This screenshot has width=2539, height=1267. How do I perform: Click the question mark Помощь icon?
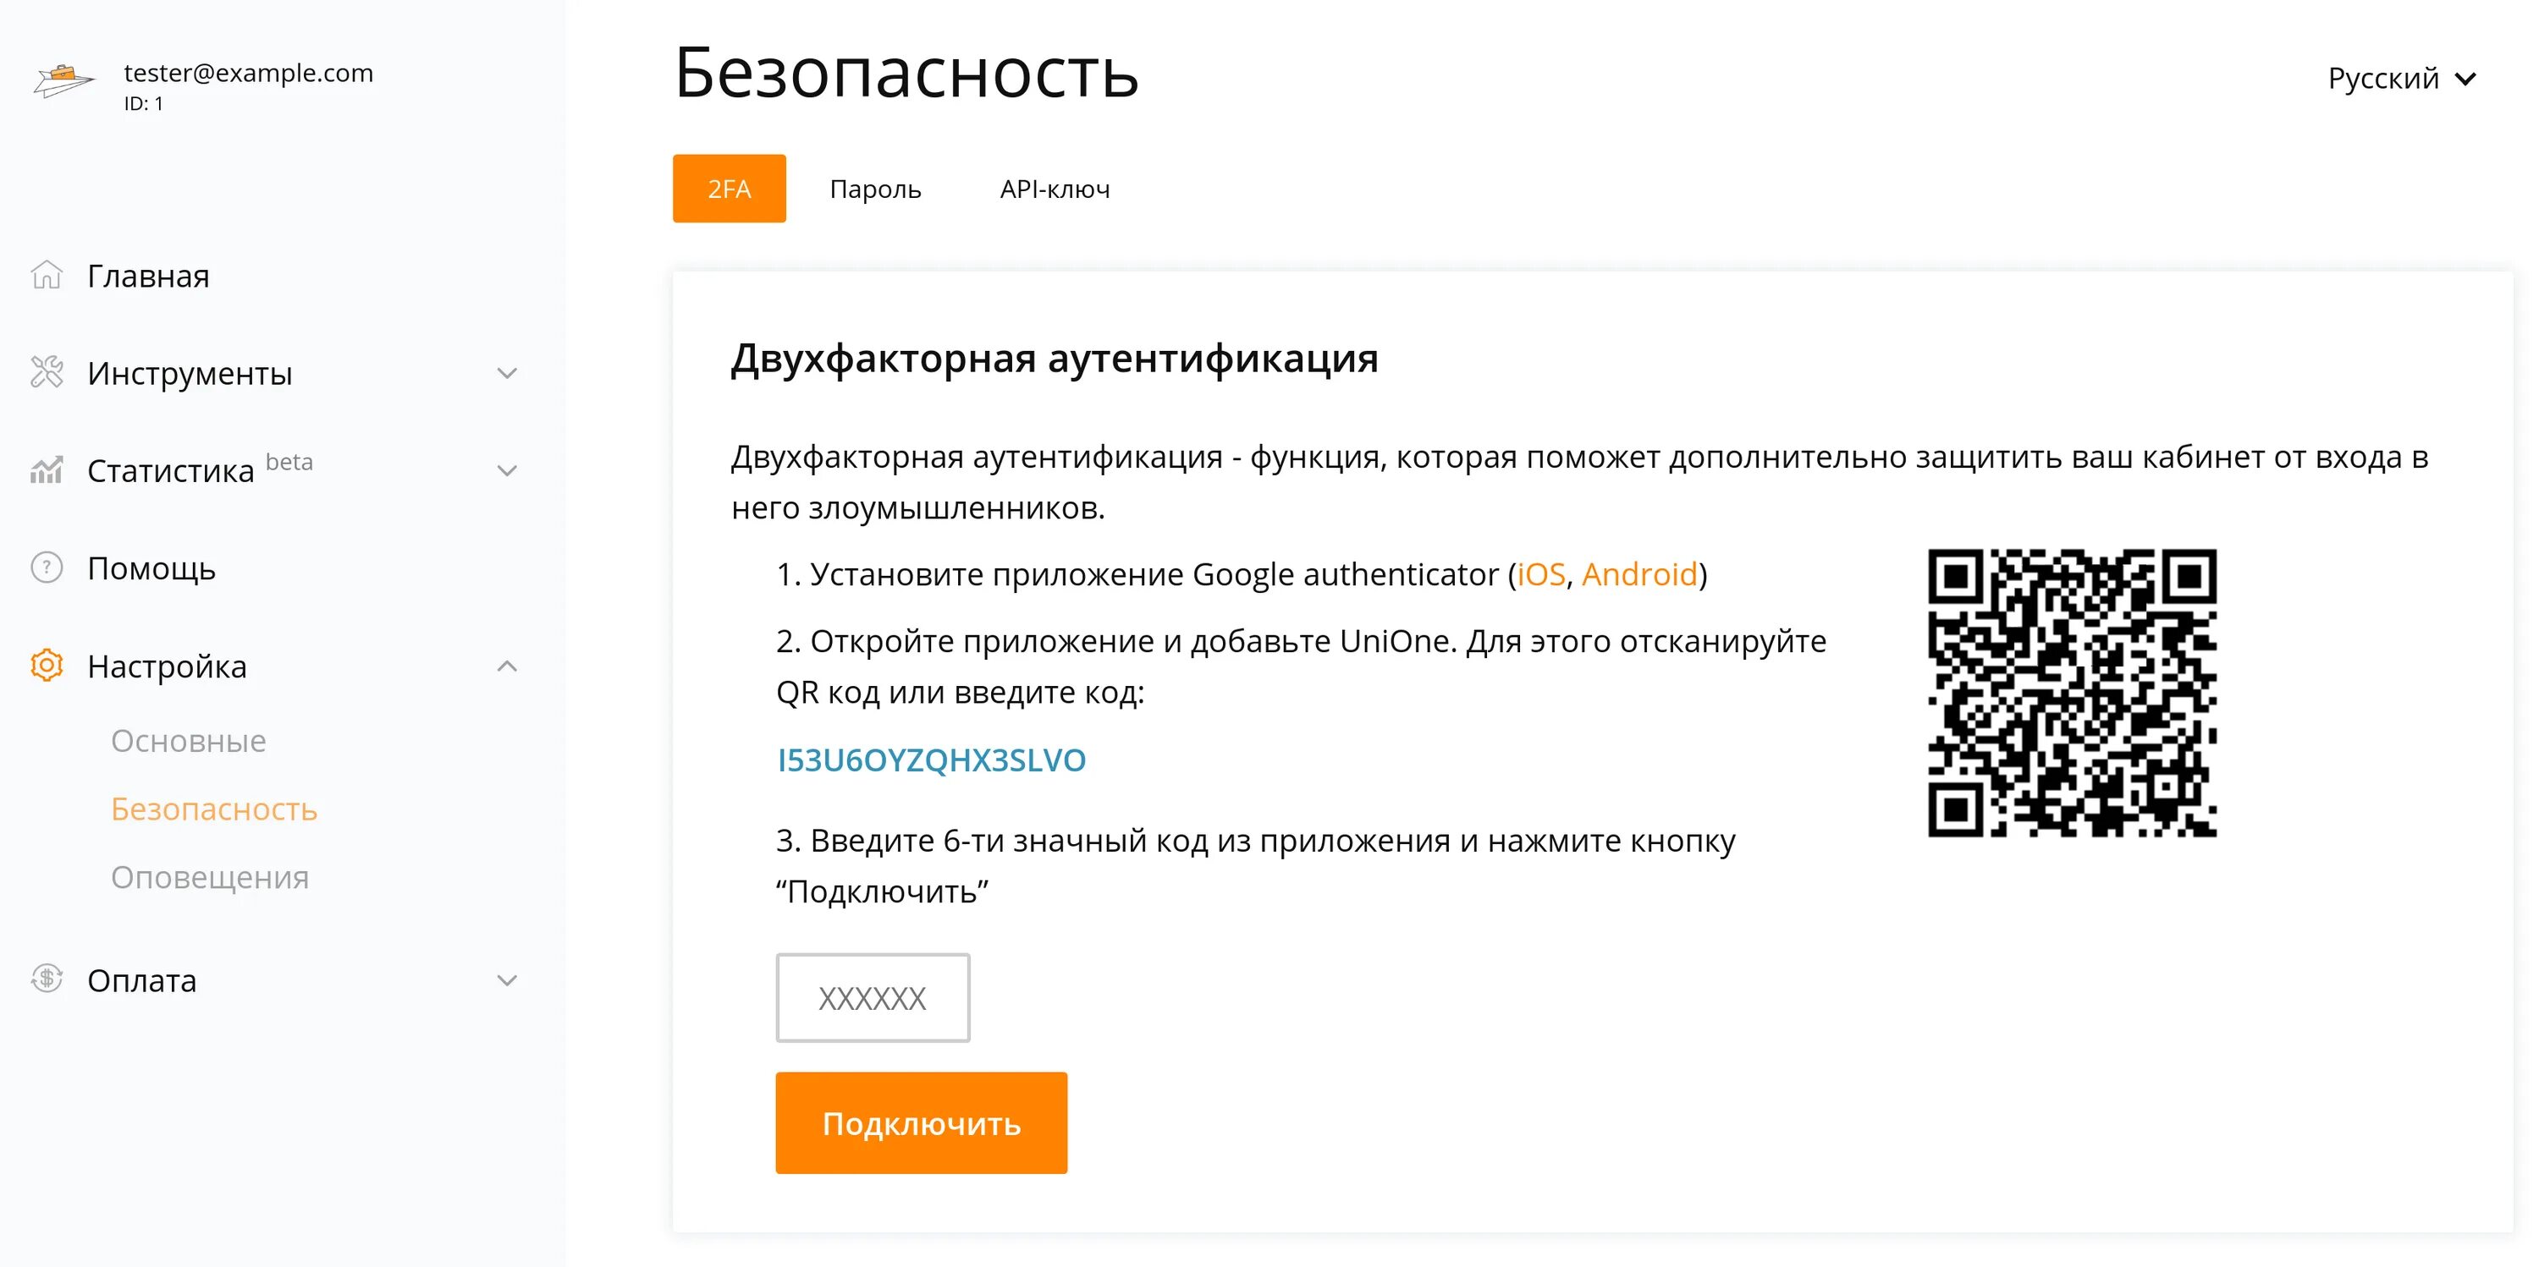pyautogui.click(x=47, y=568)
